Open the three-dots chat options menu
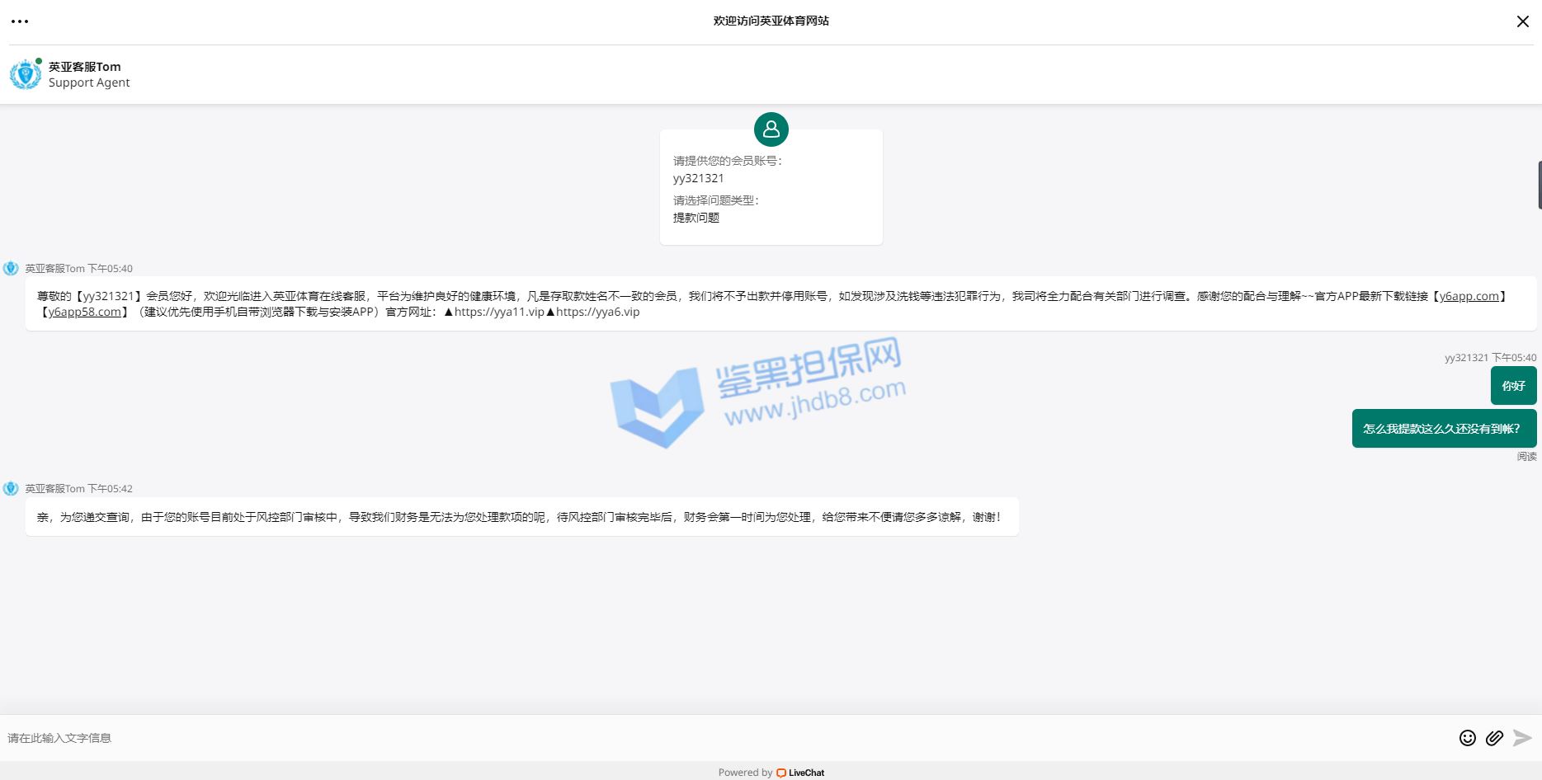Viewport: 1542px width, 780px height. [20, 21]
